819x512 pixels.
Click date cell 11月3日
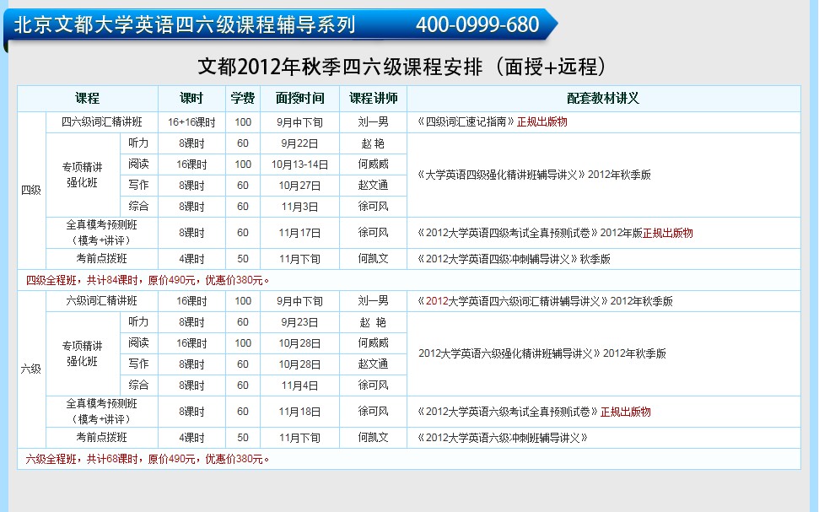(x=299, y=207)
